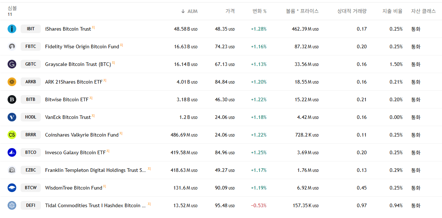This screenshot has height=218, width=442.
Task: Open the ARKB ticker badge
Action: (31, 82)
